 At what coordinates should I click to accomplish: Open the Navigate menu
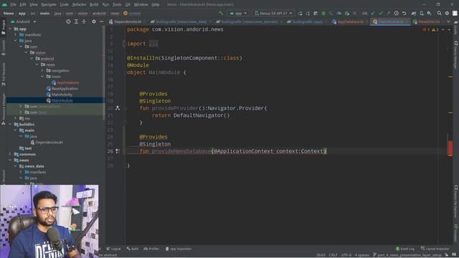[x=49, y=4]
